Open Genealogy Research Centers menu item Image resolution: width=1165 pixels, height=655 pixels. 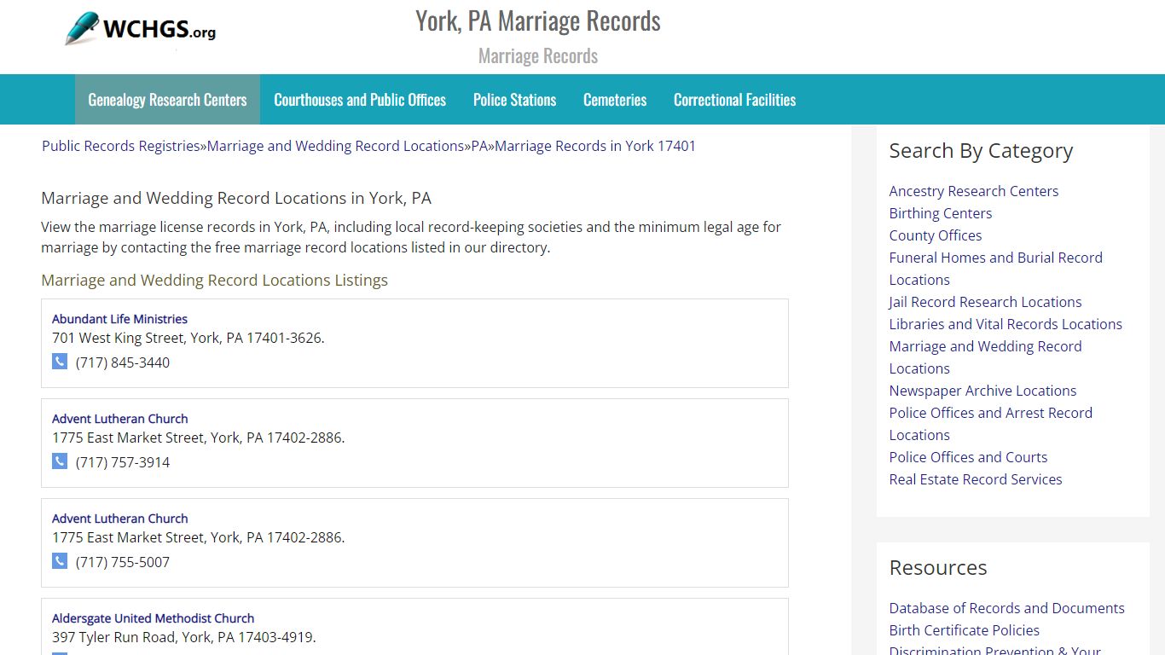coord(167,100)
